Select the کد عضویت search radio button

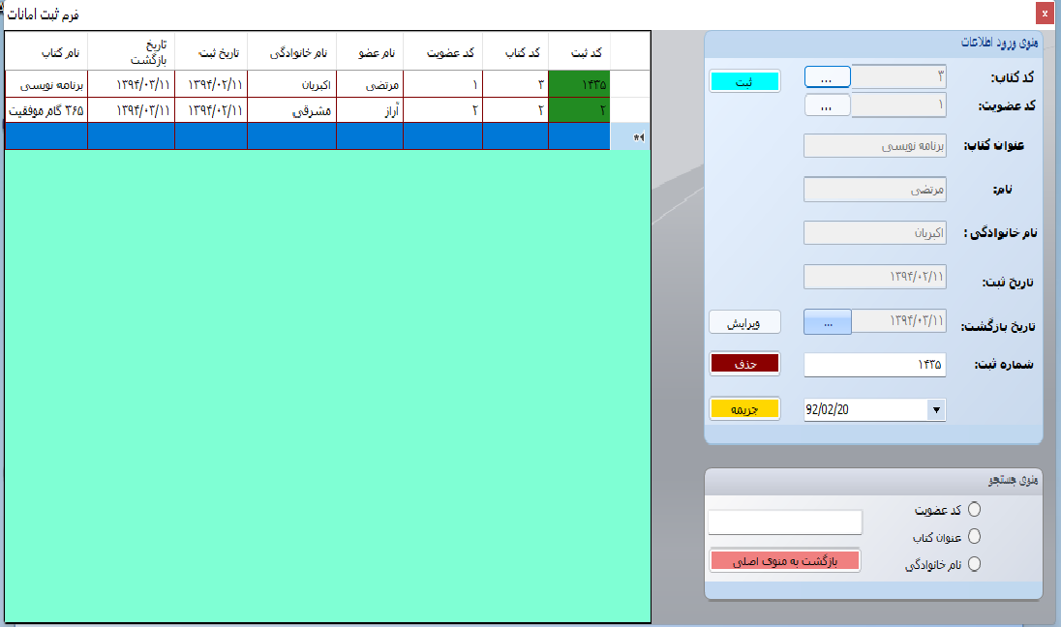coord(974,509)
